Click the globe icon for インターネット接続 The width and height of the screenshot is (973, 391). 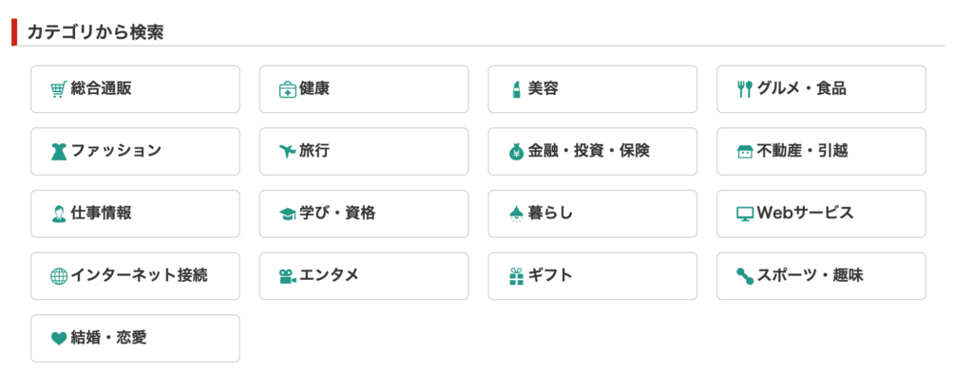58,276
